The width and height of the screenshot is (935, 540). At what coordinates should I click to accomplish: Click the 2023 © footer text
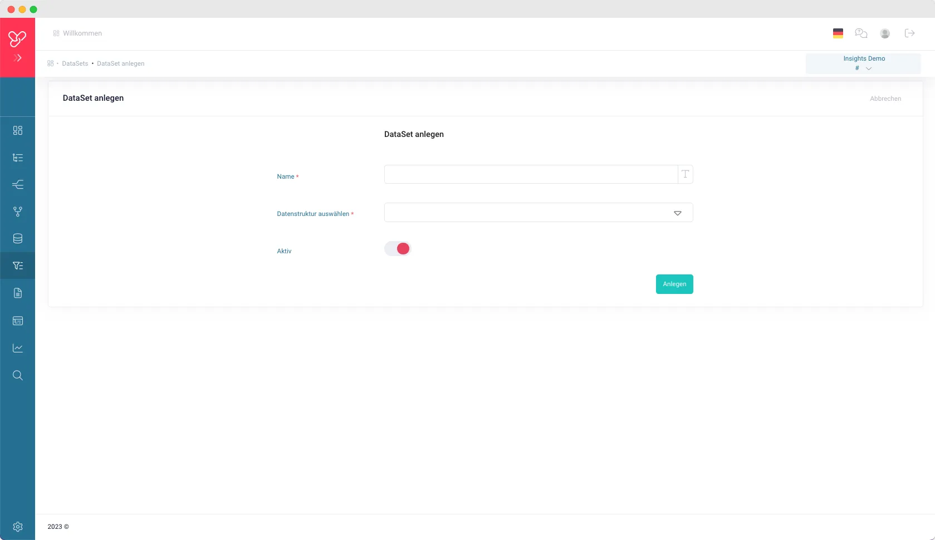coord(58,527)
